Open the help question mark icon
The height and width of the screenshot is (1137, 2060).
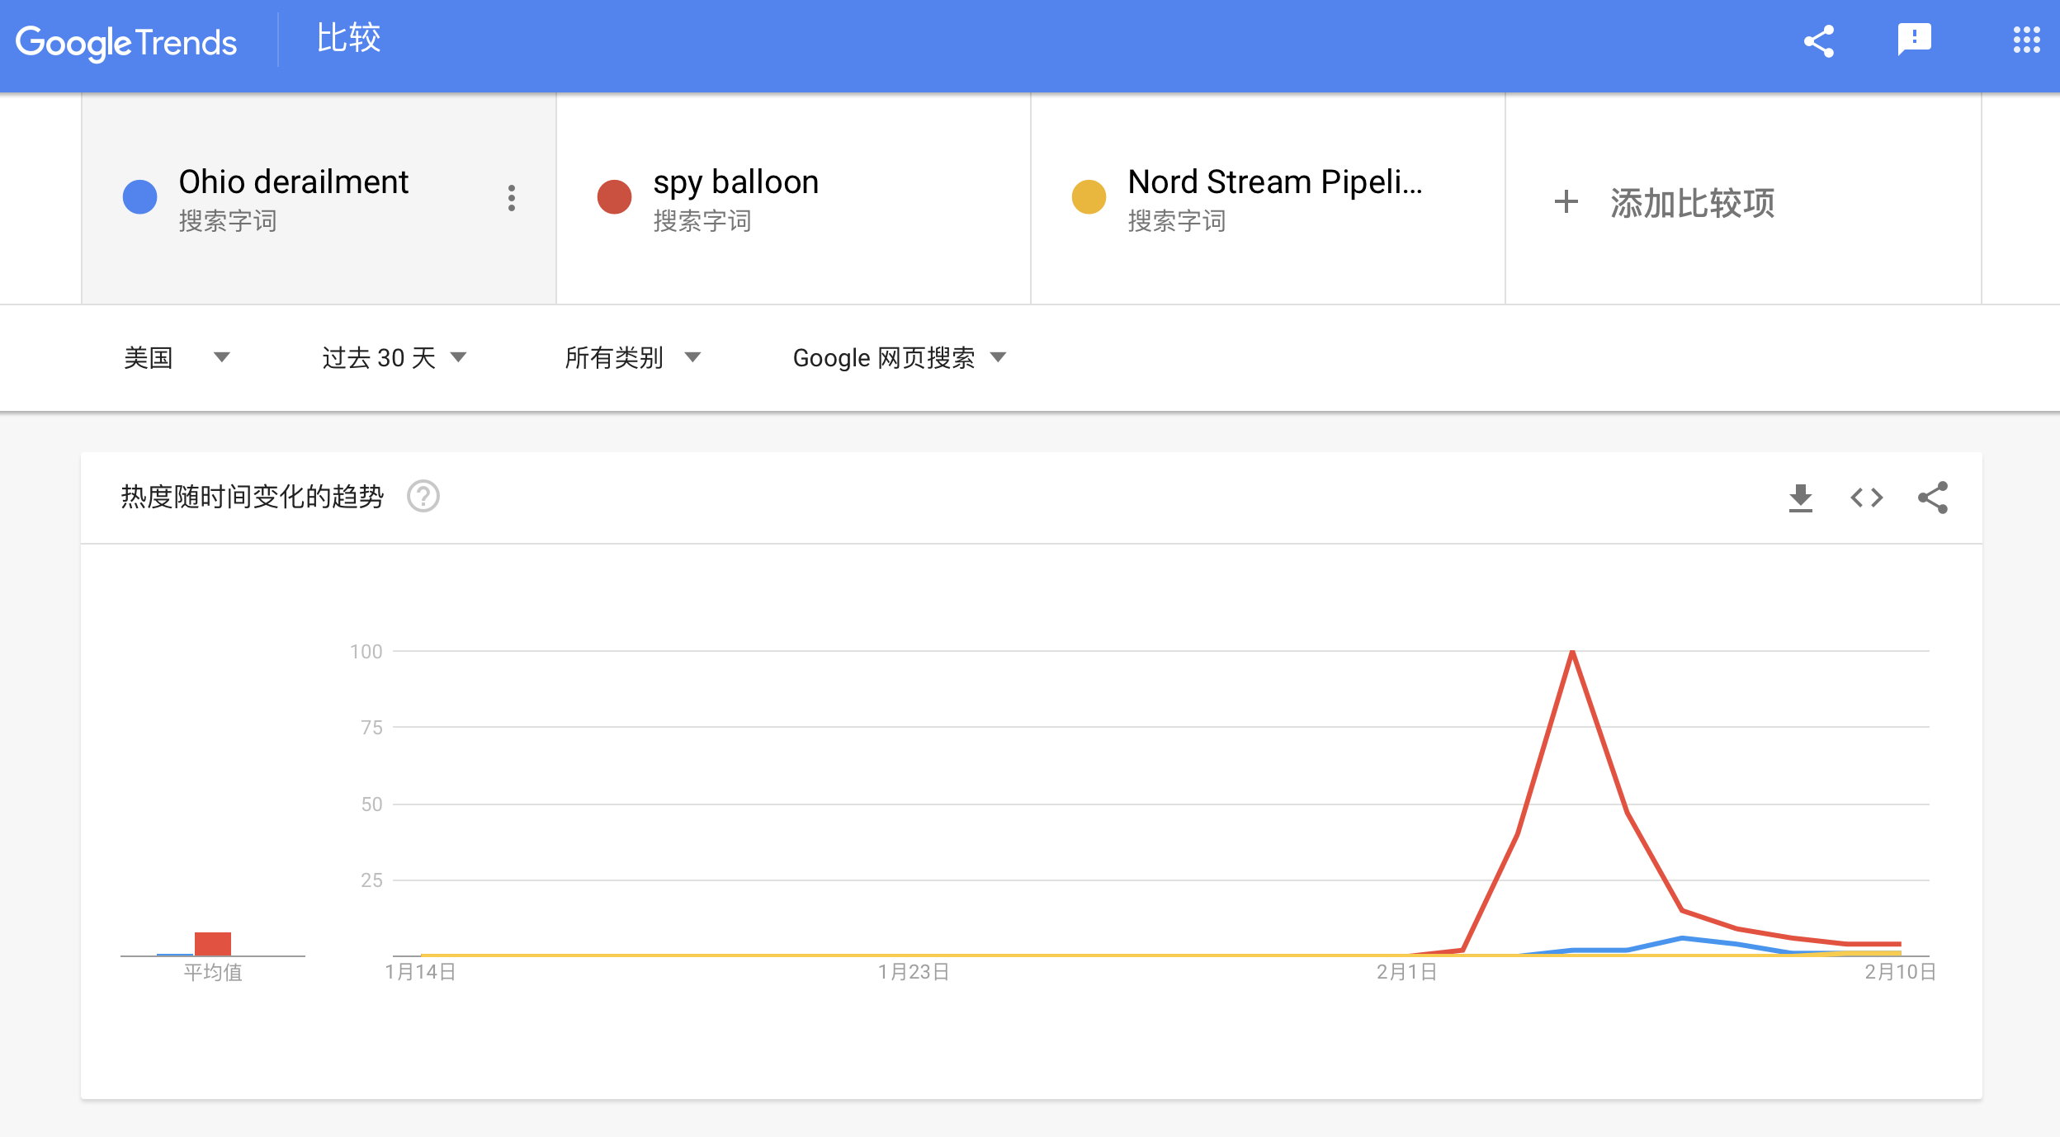(x=423, y=497)
